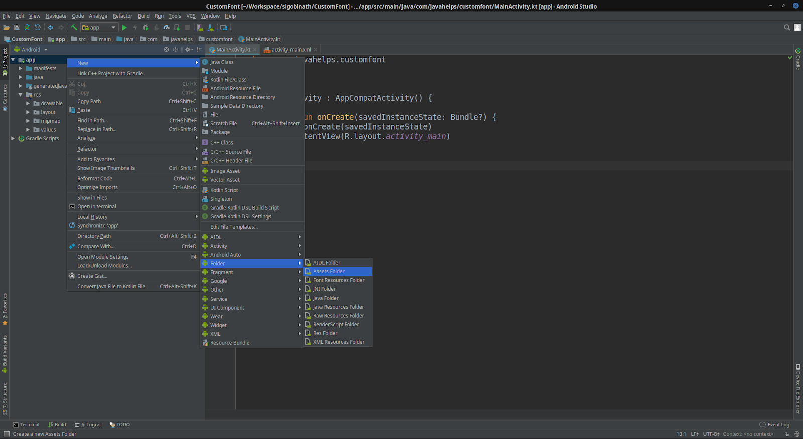Open the SDK Manager icon
This screenshot has width=803, height=439.
coord(211,28)
